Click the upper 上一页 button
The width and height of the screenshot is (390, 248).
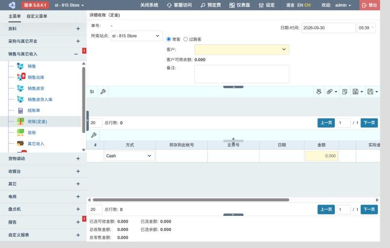pyautogui.click(x=326, y=123)
